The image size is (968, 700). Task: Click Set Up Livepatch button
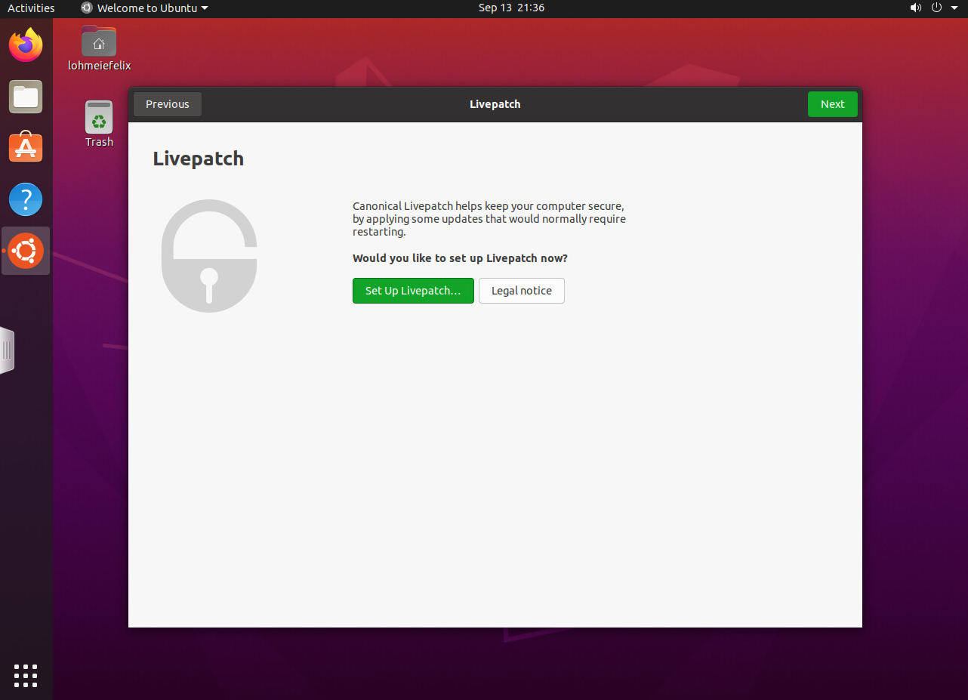(x=413, y=291)
